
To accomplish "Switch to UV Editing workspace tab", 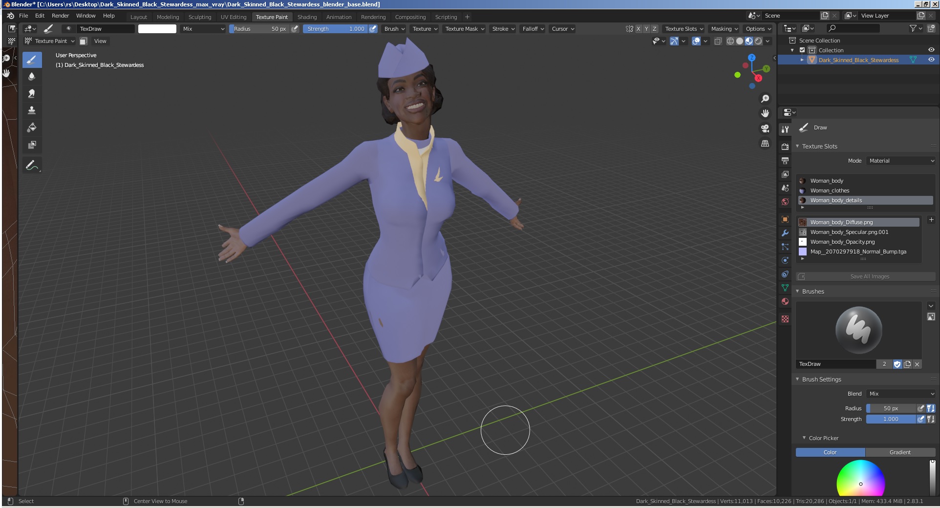I will point(234,17).
